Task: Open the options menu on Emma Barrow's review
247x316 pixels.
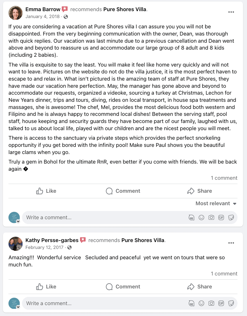Action: pos(231,12)
